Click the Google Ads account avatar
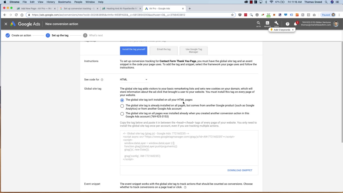The height and width of the screenshot is (193, 343). coord(336,24)
